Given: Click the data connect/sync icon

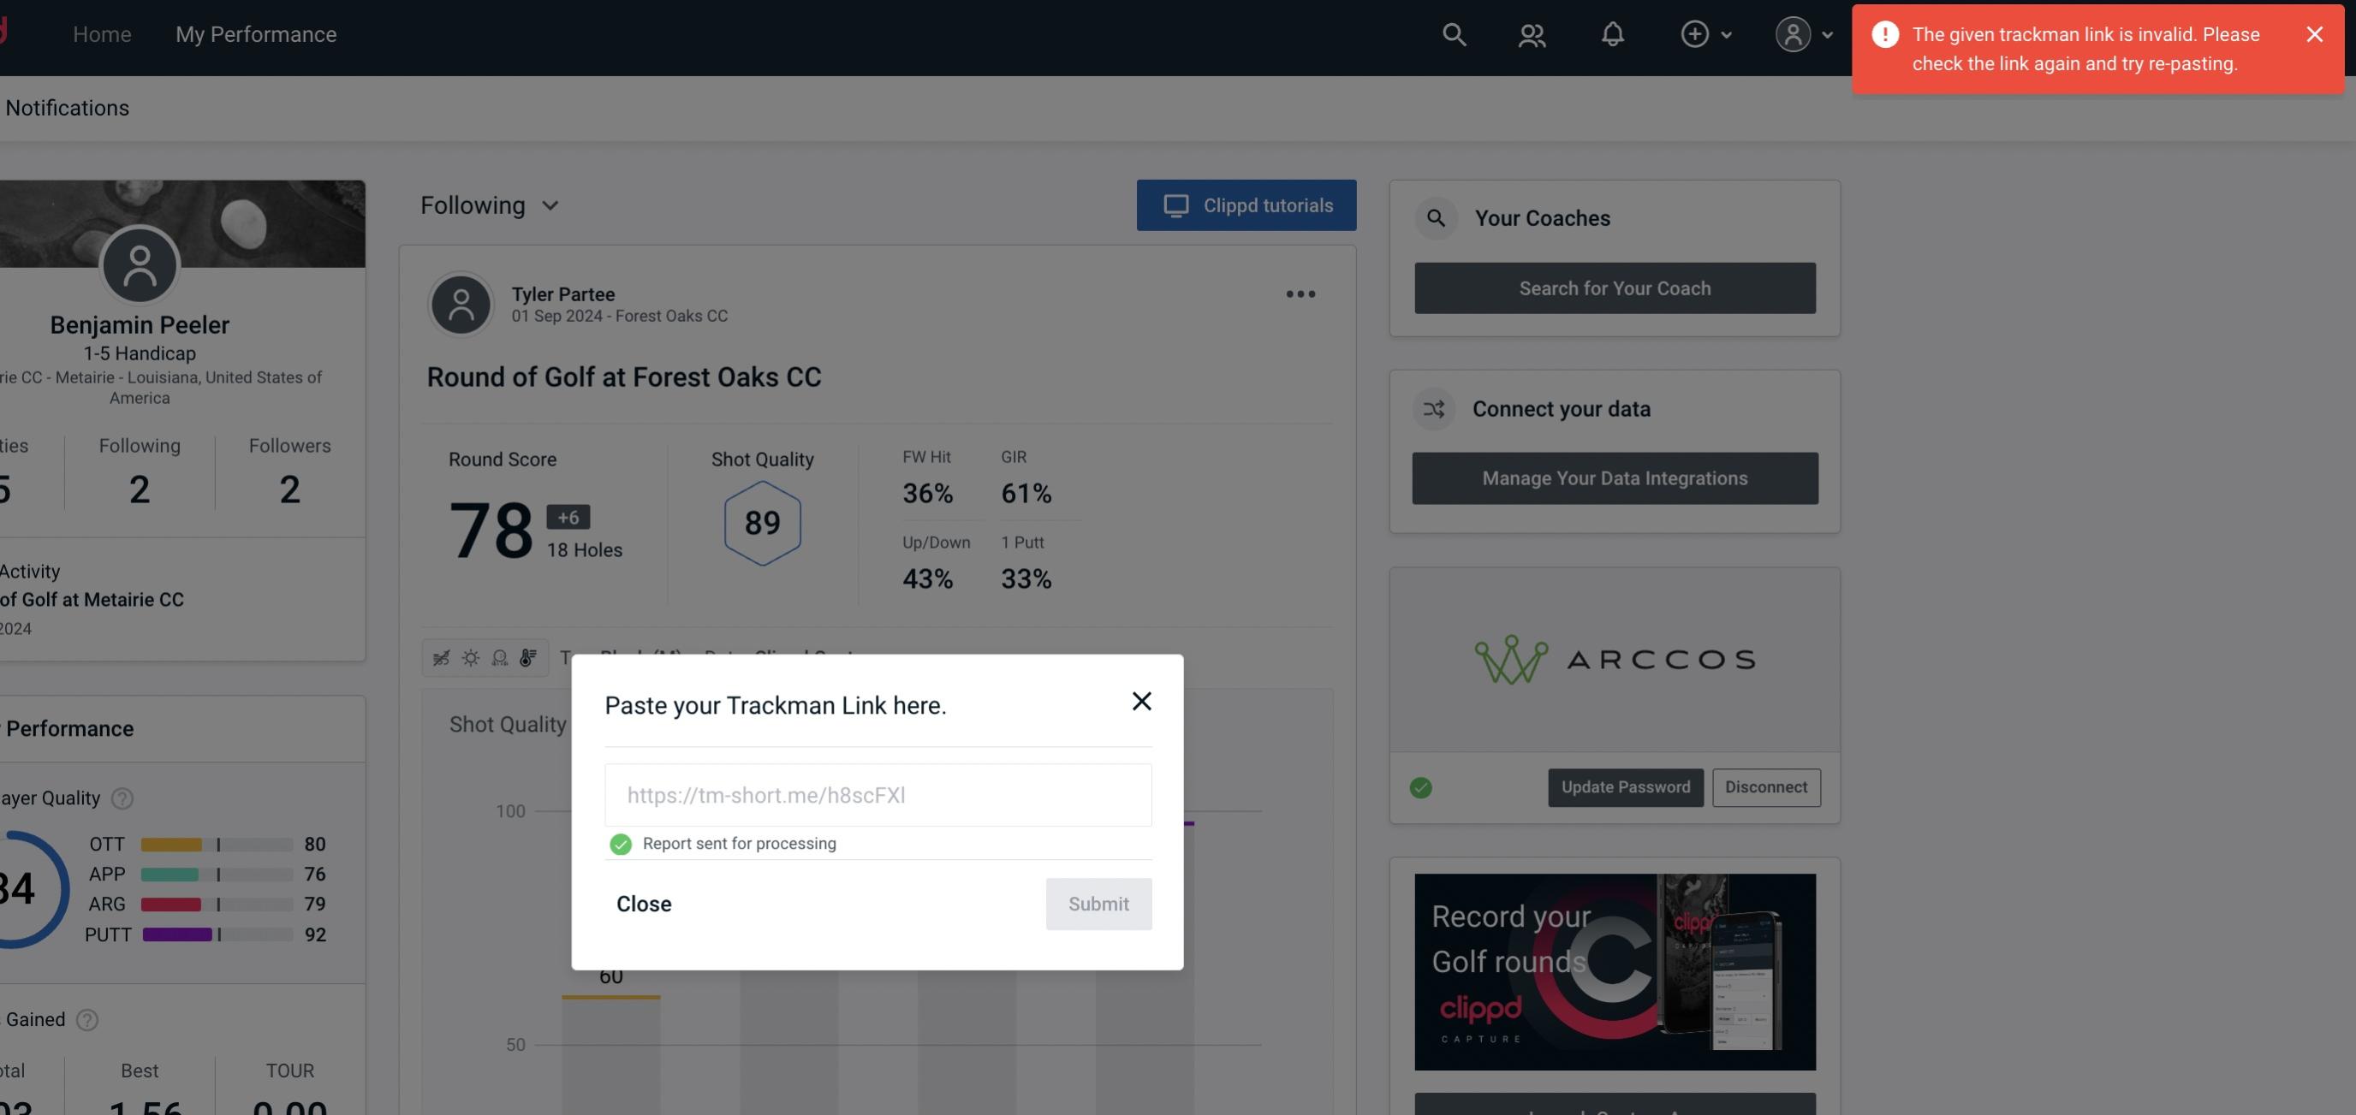Looking at the screenshot, I should (1435, 409).
